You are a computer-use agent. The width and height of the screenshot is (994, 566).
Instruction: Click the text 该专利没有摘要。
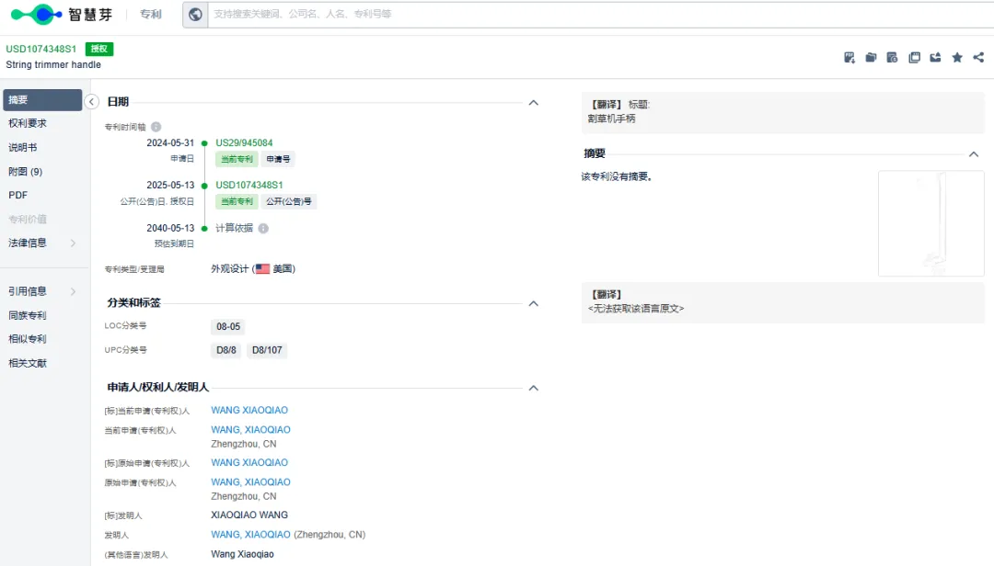(617, 176)
